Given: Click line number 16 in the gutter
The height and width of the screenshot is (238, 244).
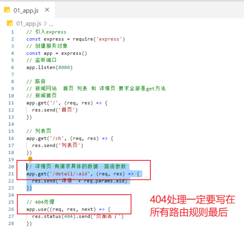Looking at the screenshot, I should pos(11,138).
